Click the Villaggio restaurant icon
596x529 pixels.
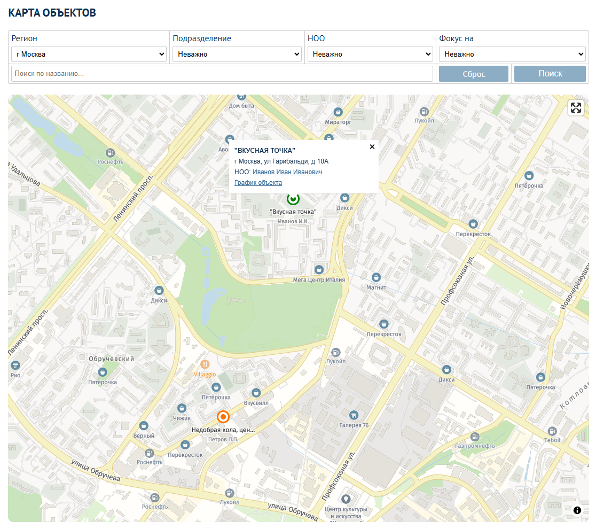point(205,364)
